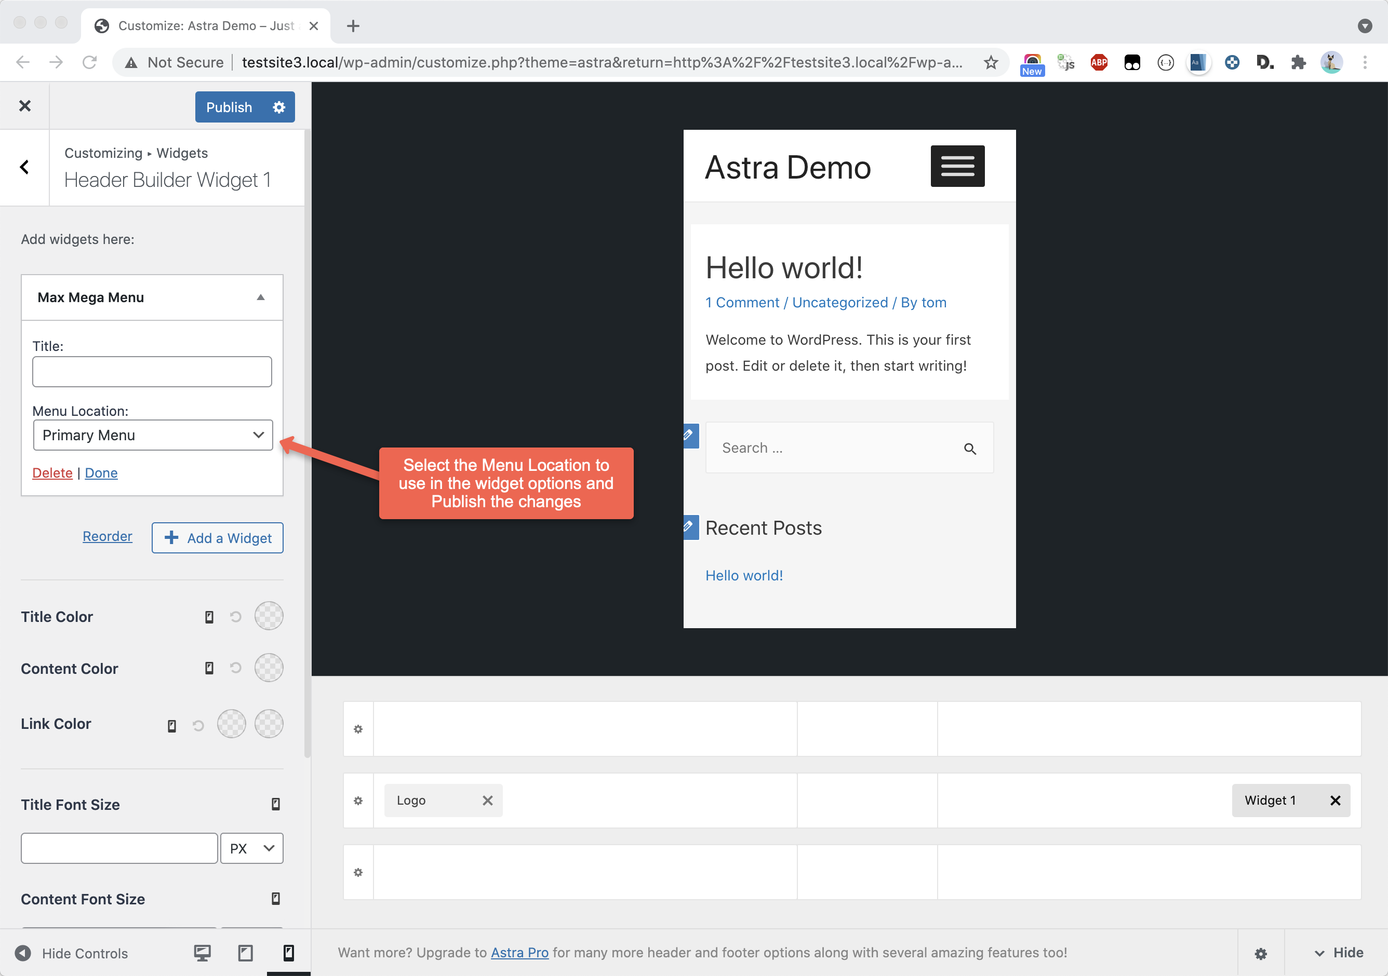Remove Widget 1 from the header builder

1336,800
